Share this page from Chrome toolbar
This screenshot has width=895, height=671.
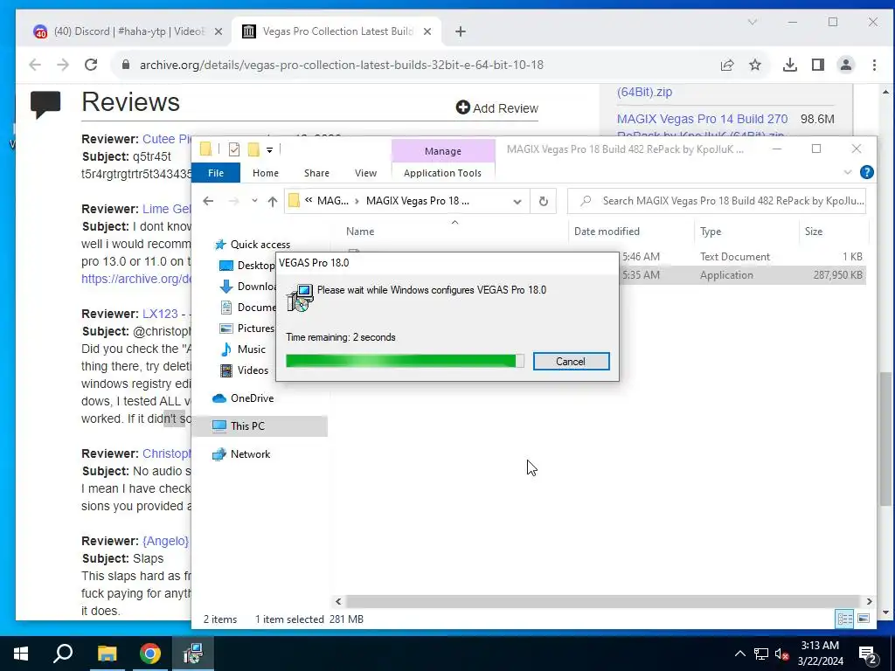pyautogui.click(x=726, y=65)
